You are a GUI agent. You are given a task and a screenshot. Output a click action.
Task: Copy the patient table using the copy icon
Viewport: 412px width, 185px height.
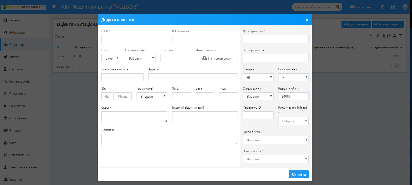click(x=372, y=36)
